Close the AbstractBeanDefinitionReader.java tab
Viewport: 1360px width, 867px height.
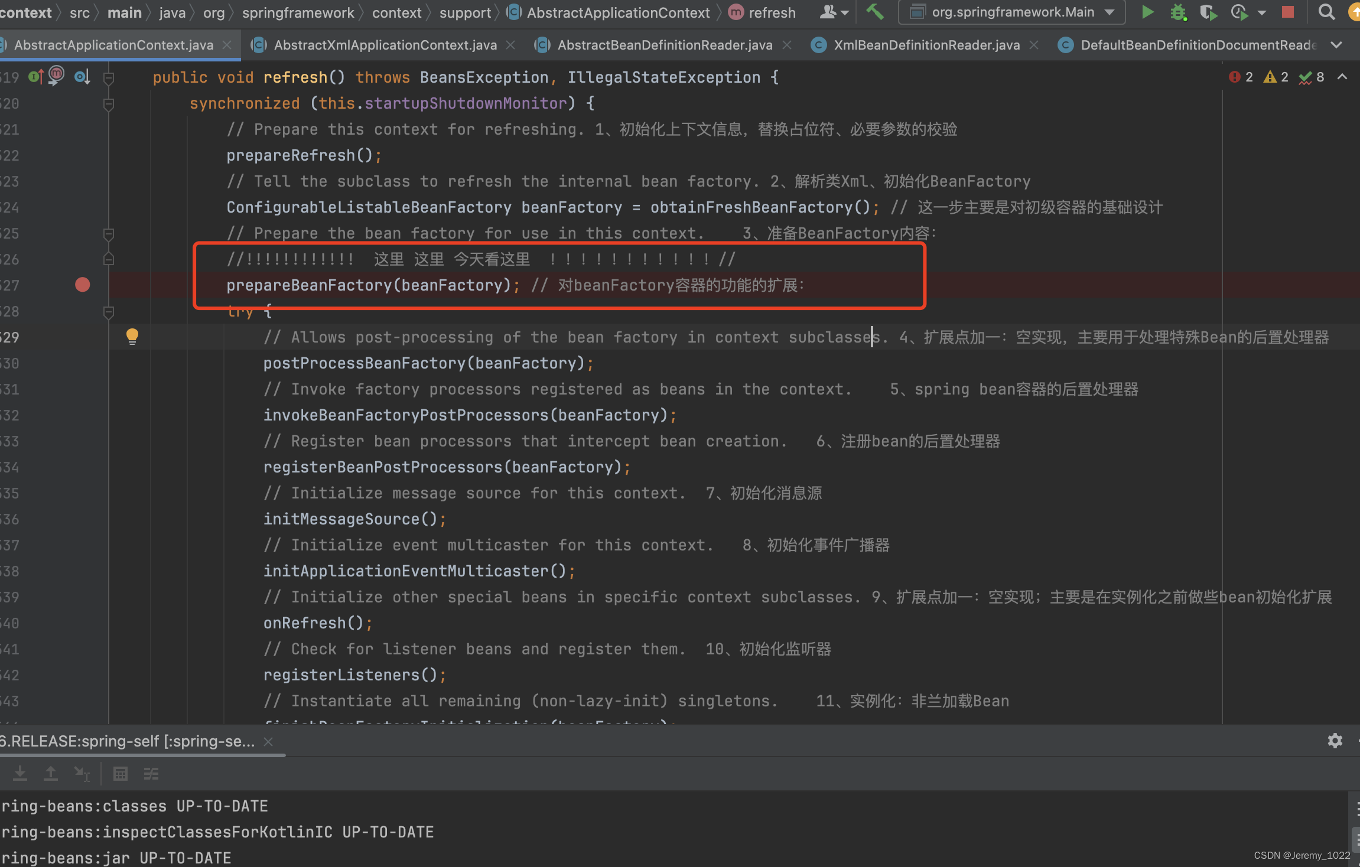coord(787,45)
